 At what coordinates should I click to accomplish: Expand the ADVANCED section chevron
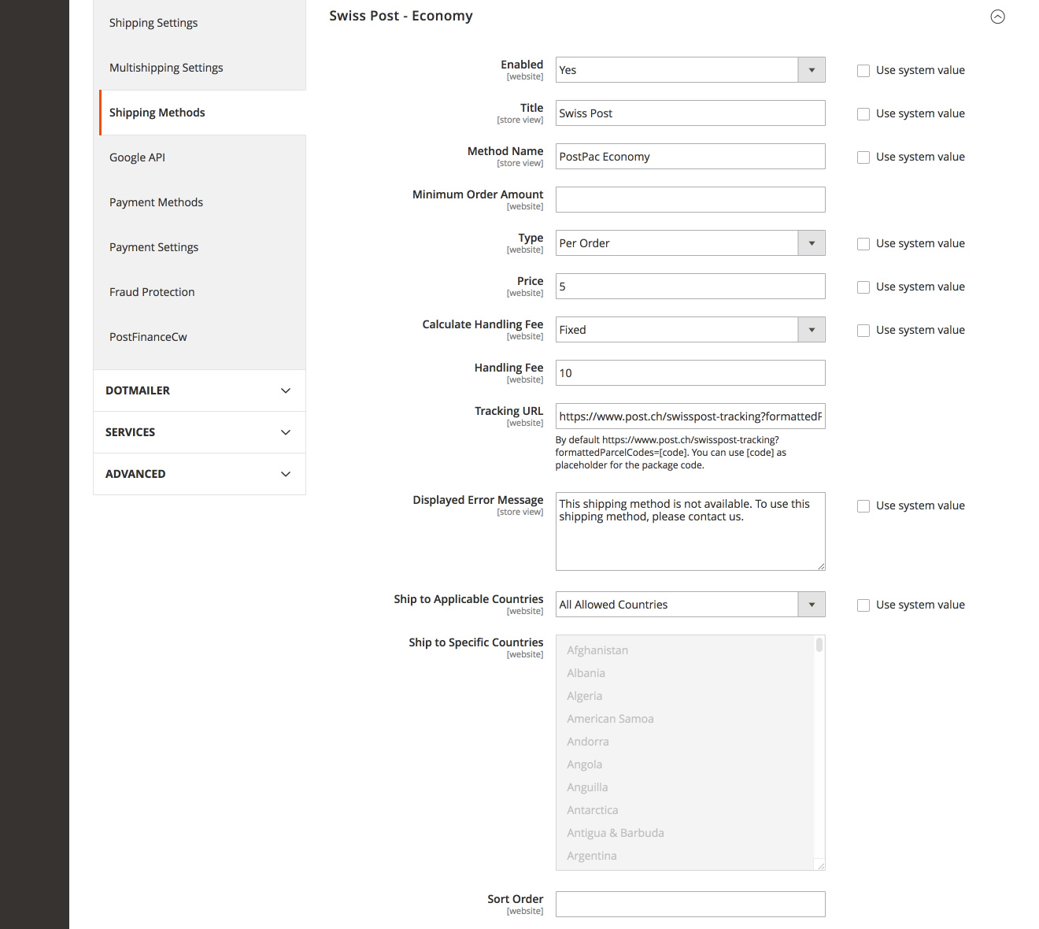pyautogui.click(x=286, y=474)
